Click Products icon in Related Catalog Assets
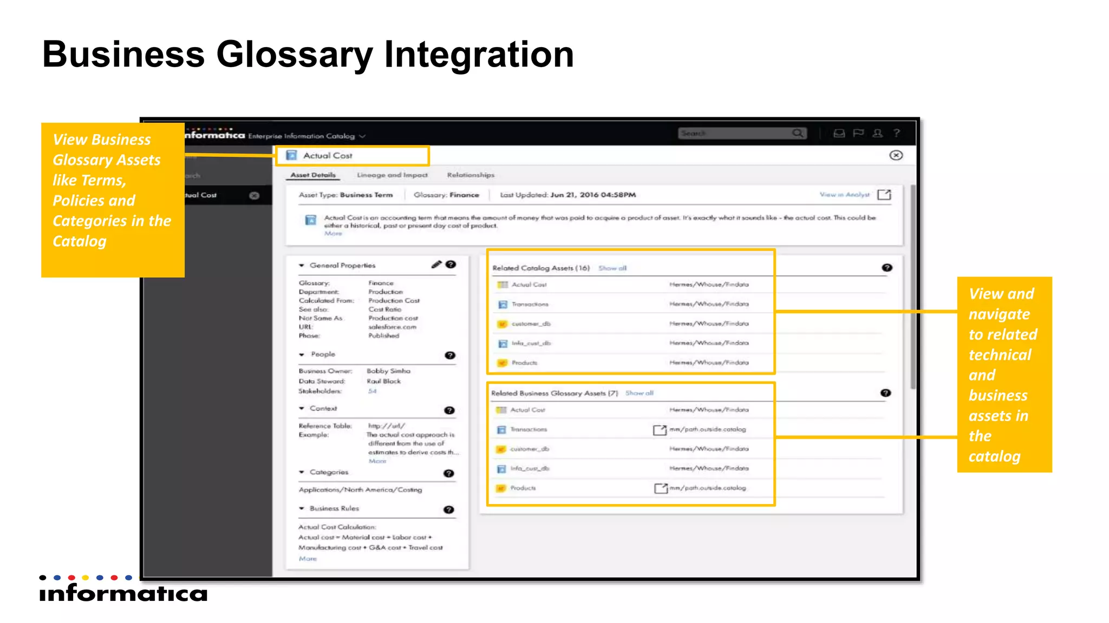Screen dimensions: 1109x623 503,363
